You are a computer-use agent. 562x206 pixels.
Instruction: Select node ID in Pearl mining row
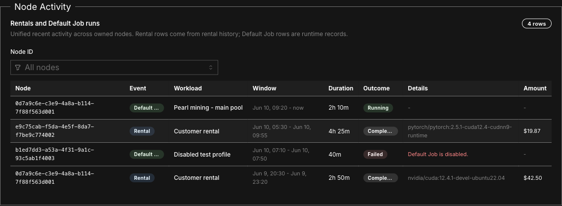(x=54, y=108)
